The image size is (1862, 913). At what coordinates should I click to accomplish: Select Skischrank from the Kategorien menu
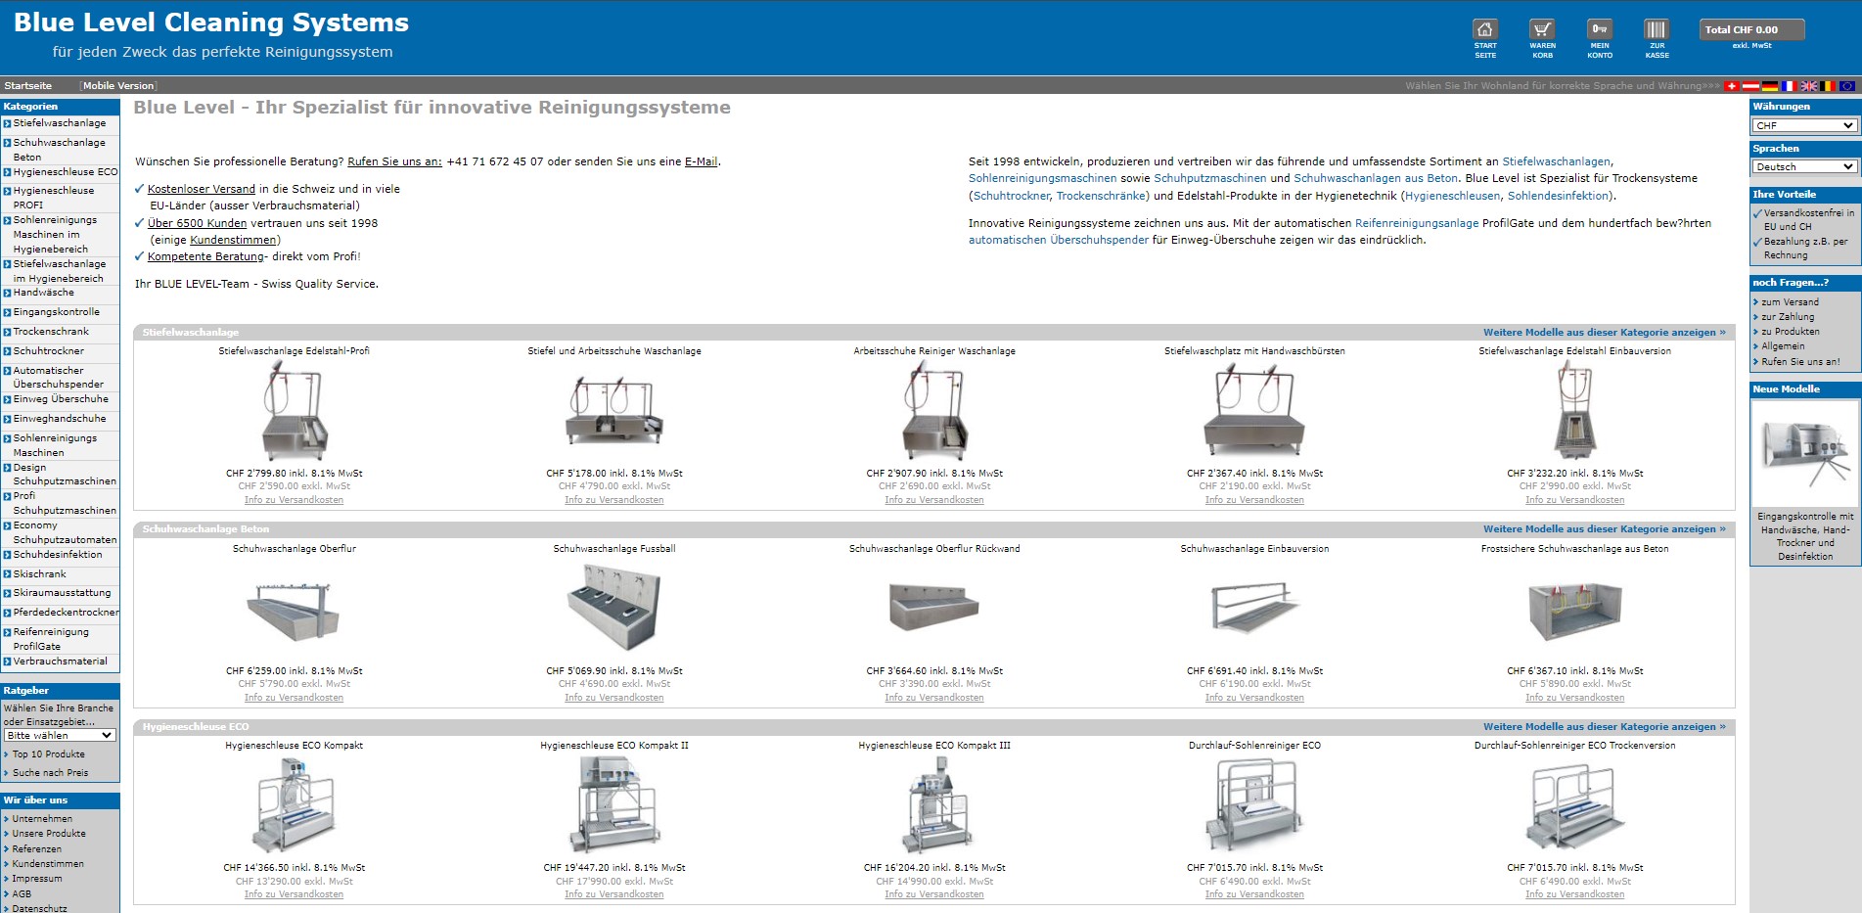coord(39,574)
